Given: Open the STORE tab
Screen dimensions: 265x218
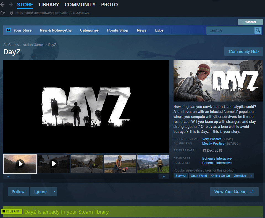Looking at the screenshot, I should pos(25,5).
